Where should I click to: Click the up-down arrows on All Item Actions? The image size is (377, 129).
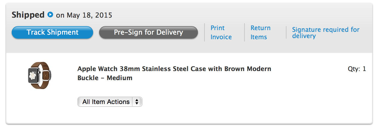[x=137, y=102]
